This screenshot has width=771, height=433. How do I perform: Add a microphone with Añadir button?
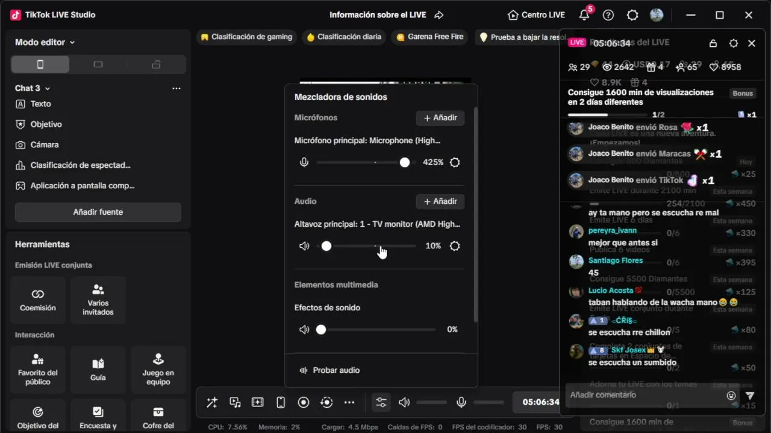(440, 118)
